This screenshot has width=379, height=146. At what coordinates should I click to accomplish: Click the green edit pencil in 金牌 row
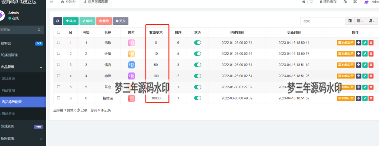365,54
